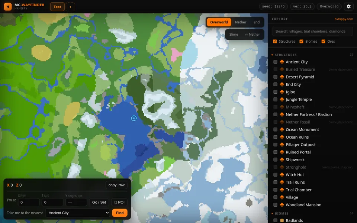
Task: Click the Badlands biome color swatch
Action: coord(282,220)
